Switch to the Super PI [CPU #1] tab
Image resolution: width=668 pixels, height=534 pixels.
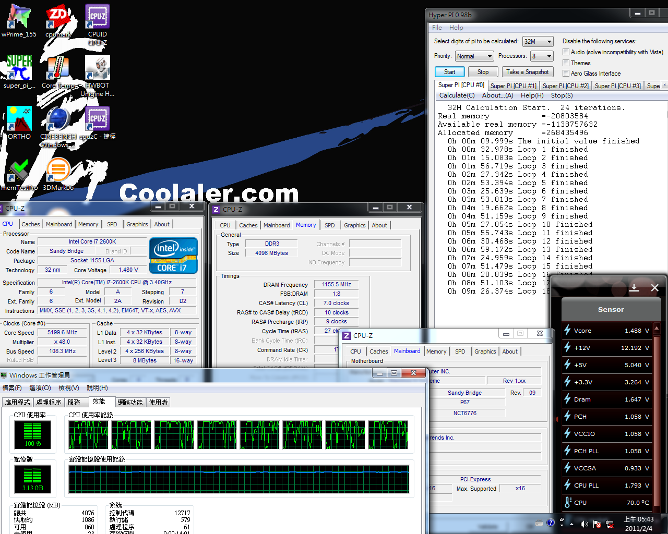click(513, 86)
